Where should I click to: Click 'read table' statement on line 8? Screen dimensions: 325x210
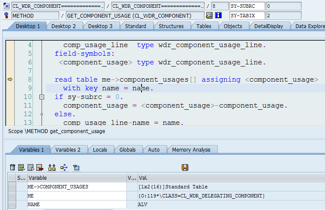76,80
